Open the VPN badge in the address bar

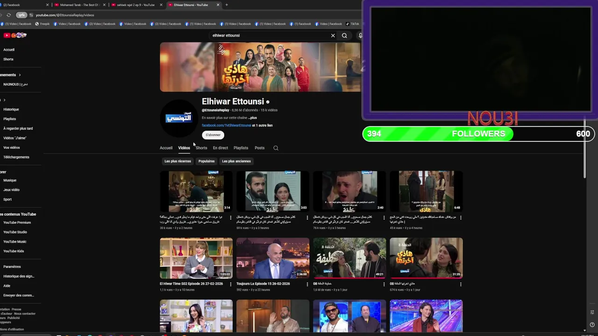coord(21,15)
